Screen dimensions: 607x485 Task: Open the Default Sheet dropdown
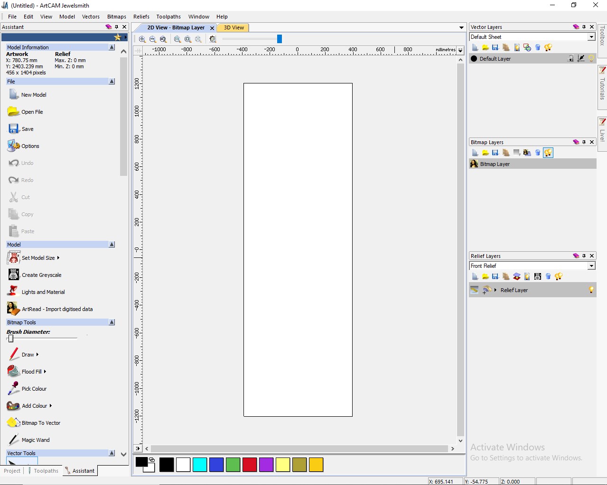[591, 37]
